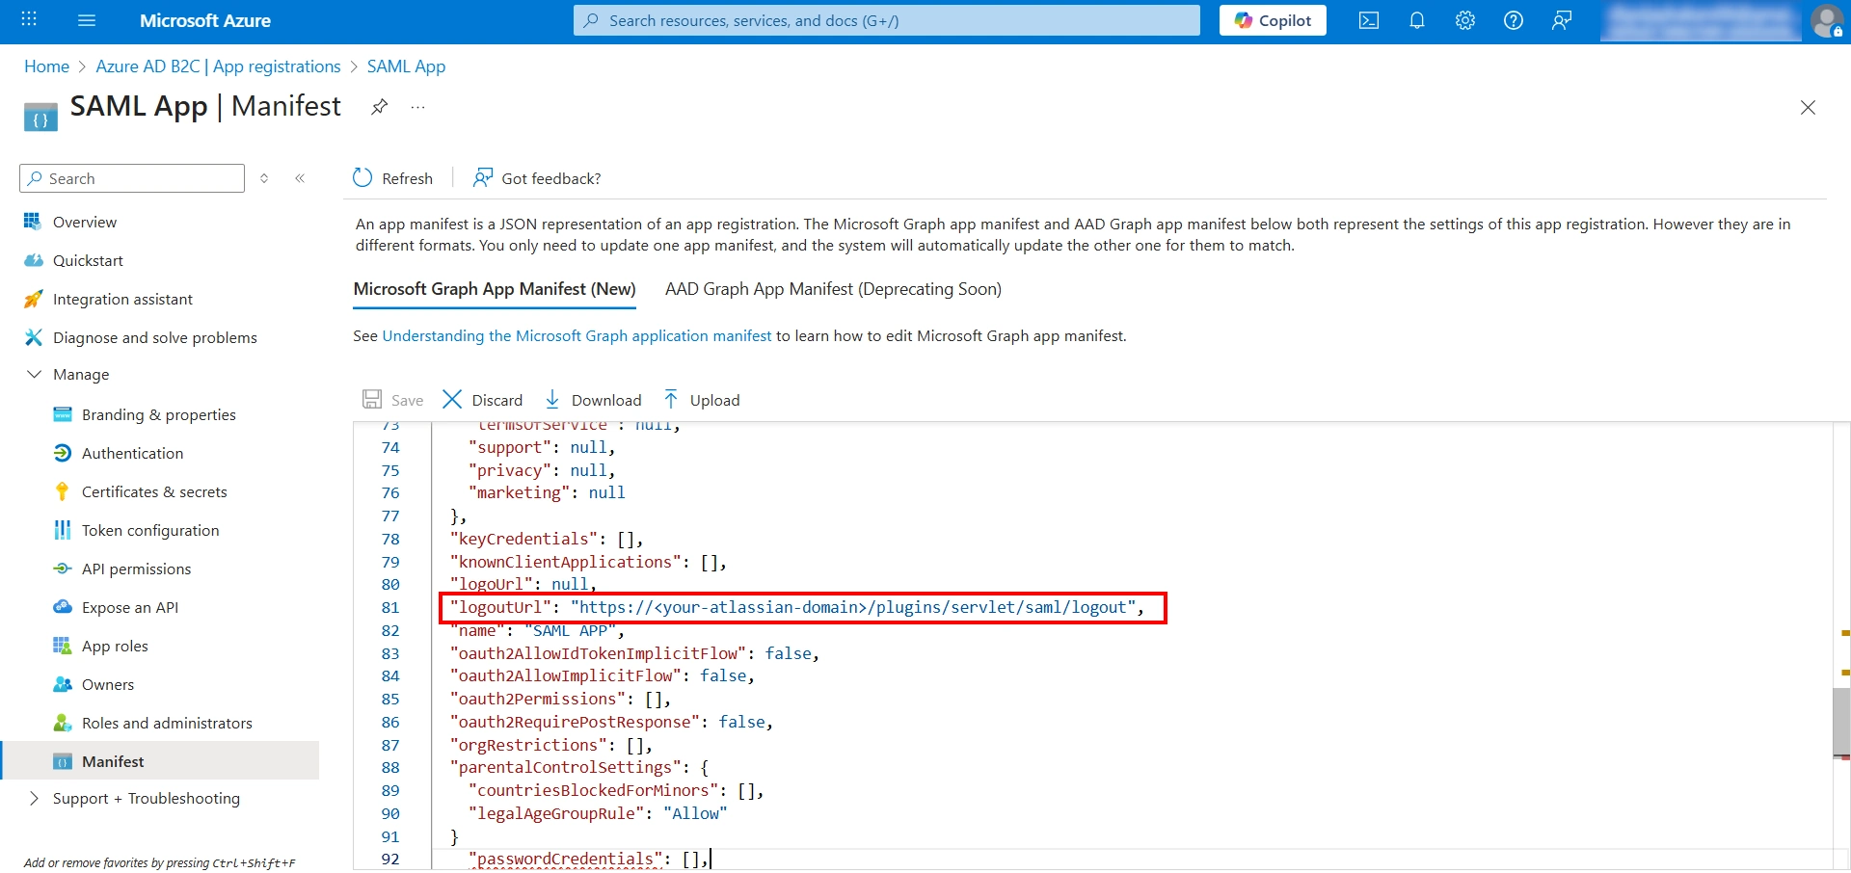This screenshot has height=873, width=1851.
Task: Click the manifest editor vertical scrollbar
Action: click(1840, 723)
